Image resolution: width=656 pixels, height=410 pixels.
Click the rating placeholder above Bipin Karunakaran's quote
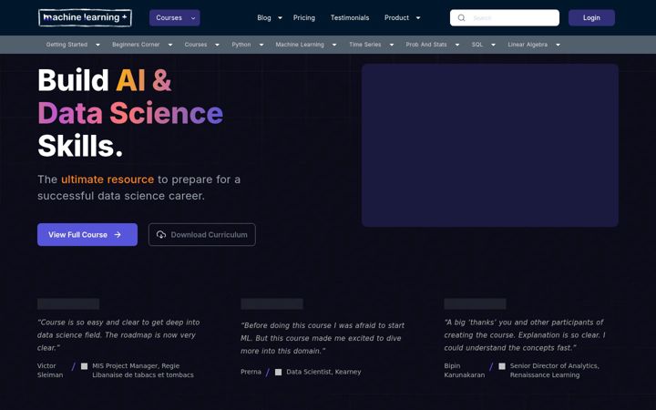(x=475, y=303)
